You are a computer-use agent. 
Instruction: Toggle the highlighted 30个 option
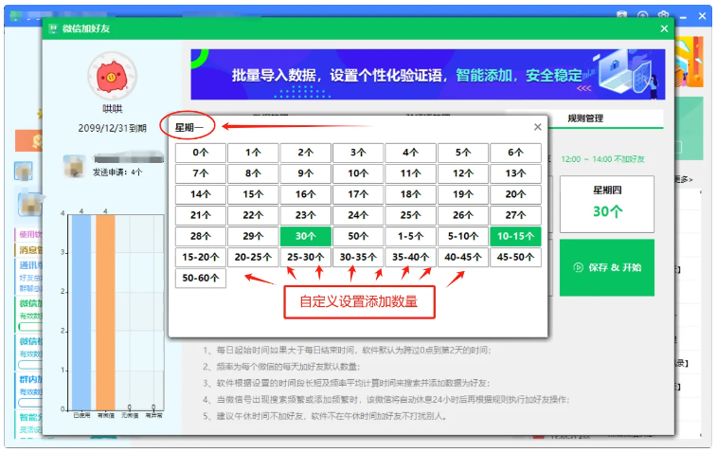pyautogui.click(x=305, y=236)
